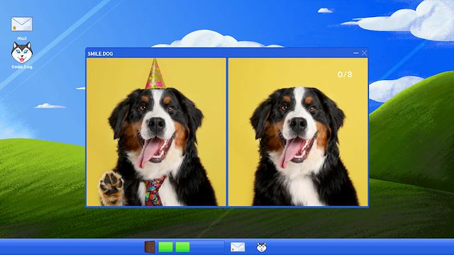Screen dimensions: 454x255
Task: Minimize the SMILE.DOG window
Action: 356,53
